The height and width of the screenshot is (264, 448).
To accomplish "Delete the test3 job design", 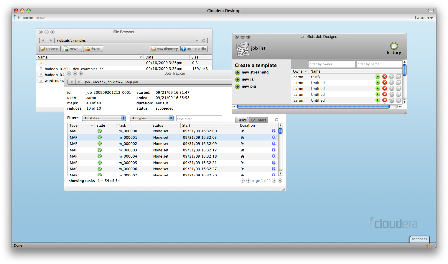I will tap(385, 76).
